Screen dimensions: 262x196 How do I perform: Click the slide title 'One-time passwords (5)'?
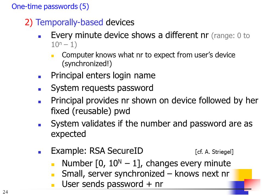pyautogui.click(x=50, y=7)
